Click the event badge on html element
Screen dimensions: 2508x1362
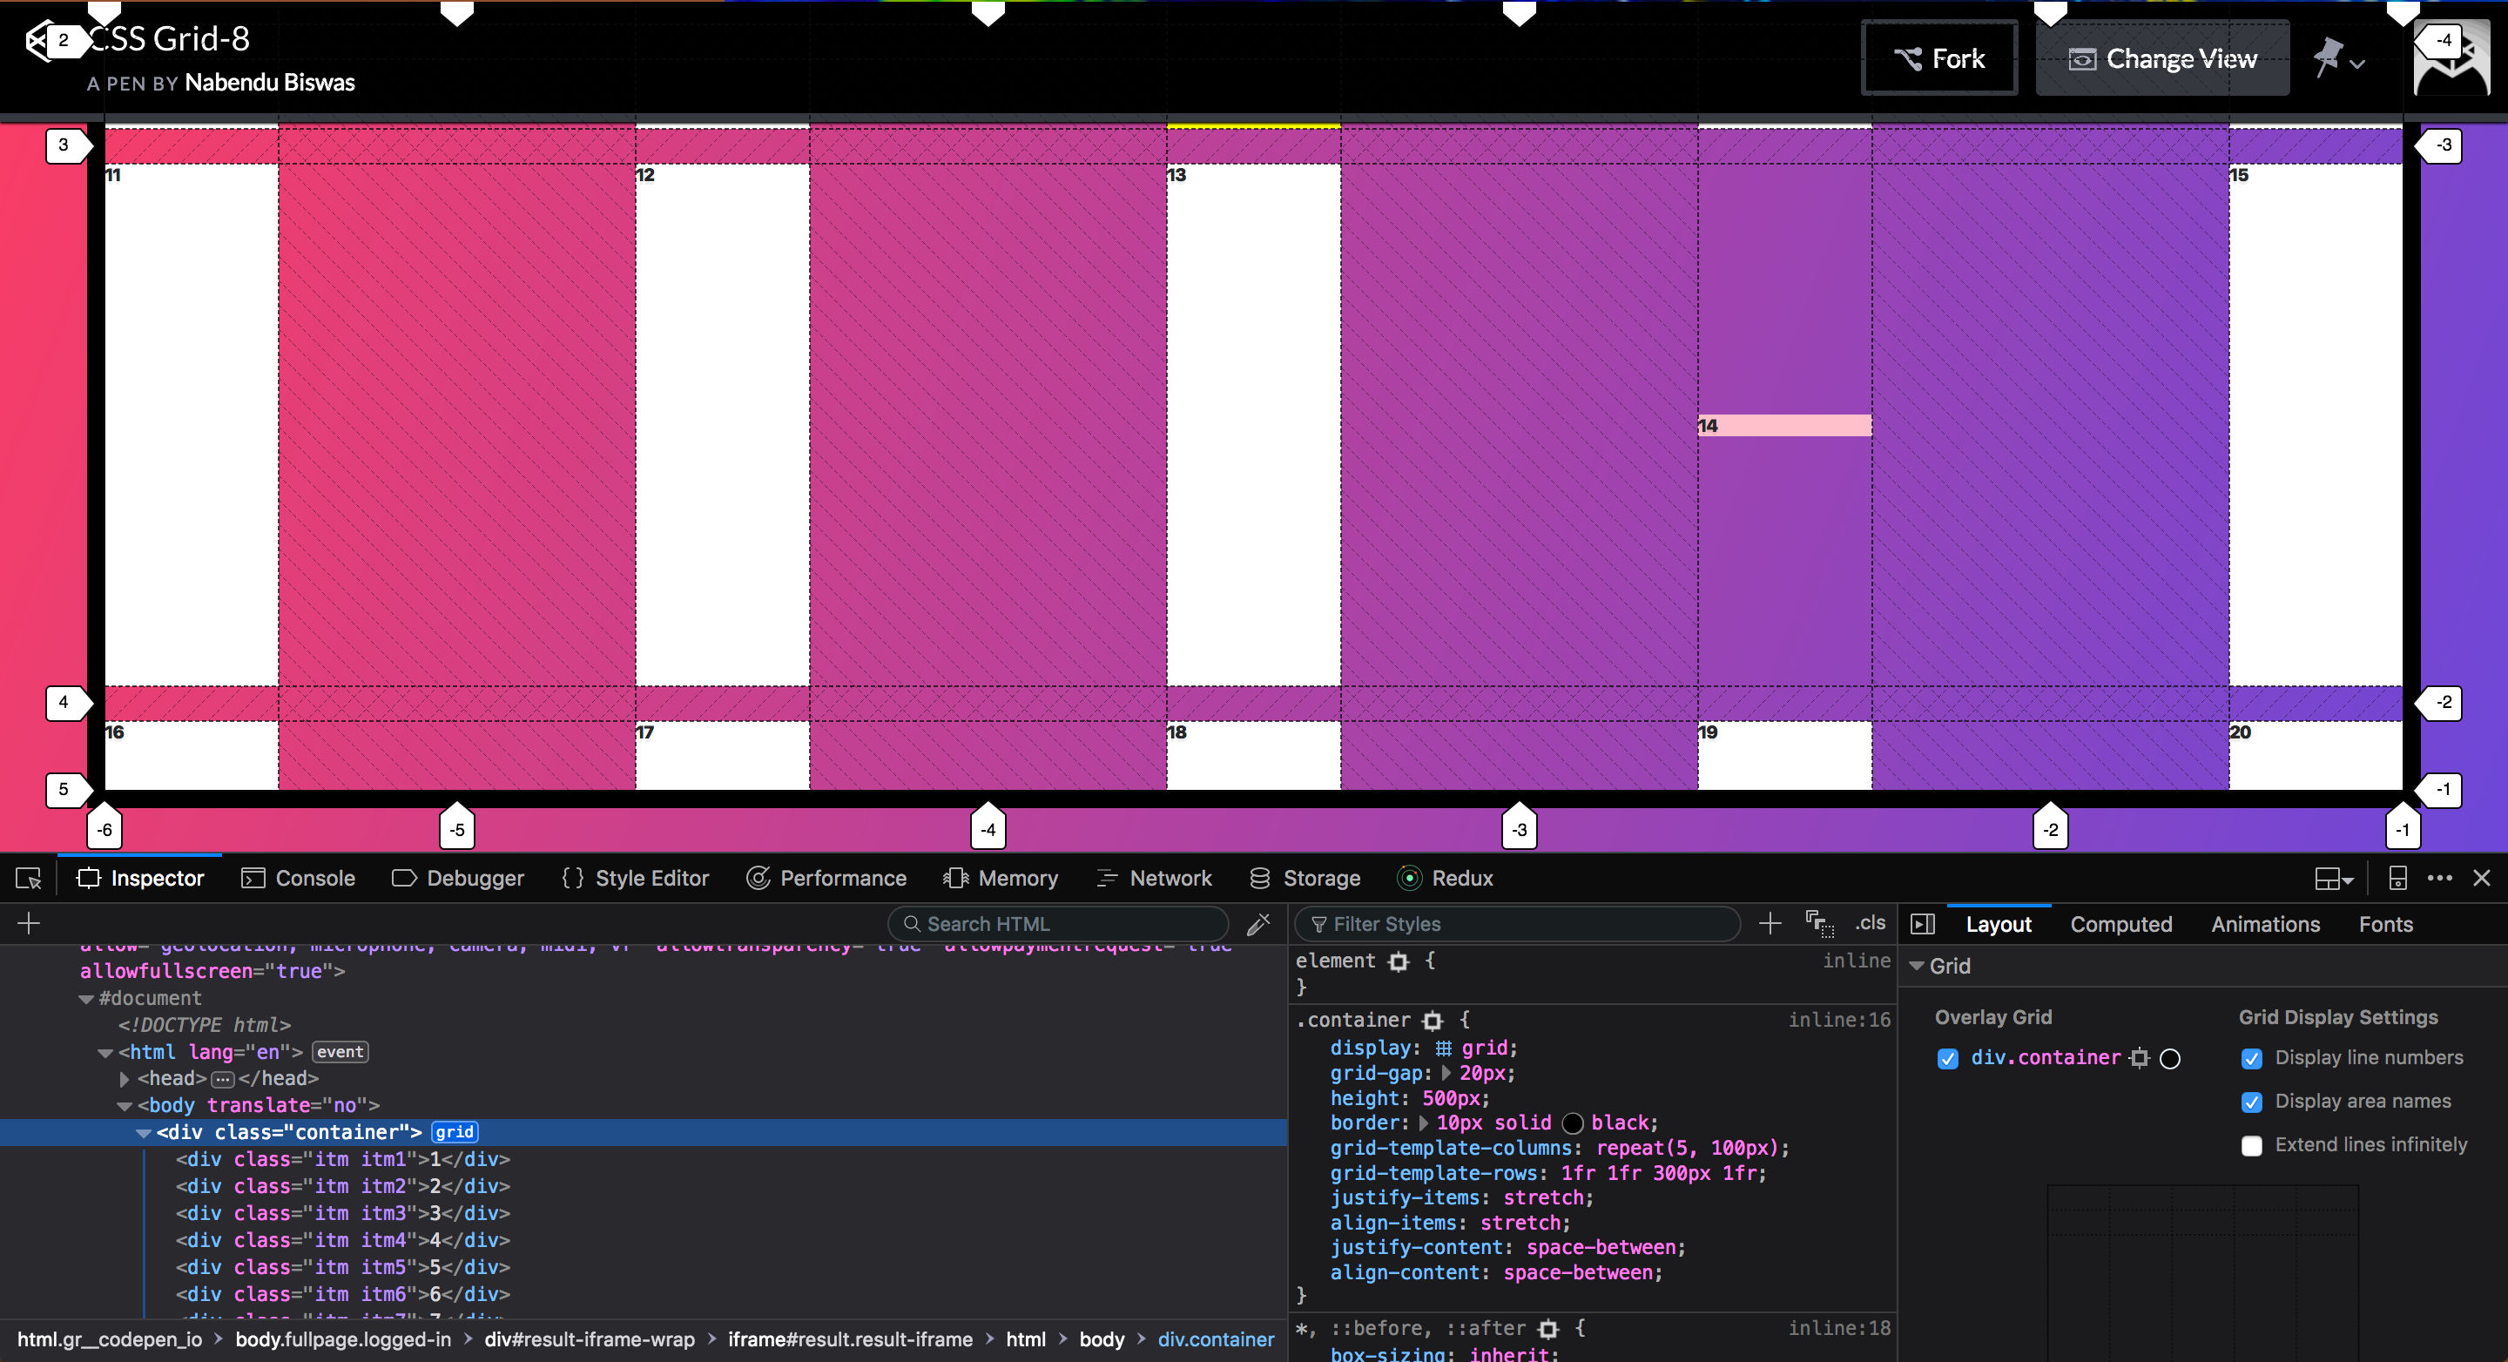(340, 1051)
